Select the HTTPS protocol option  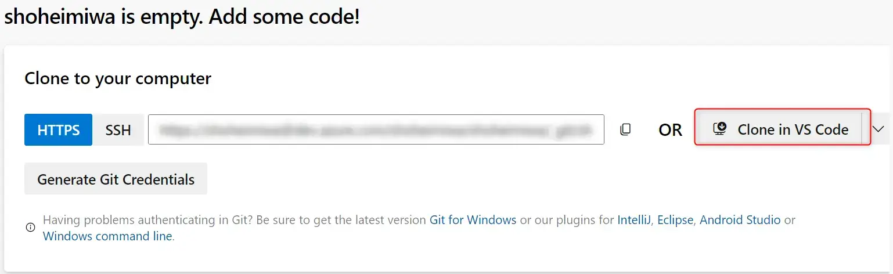click(x=58, y=129)
